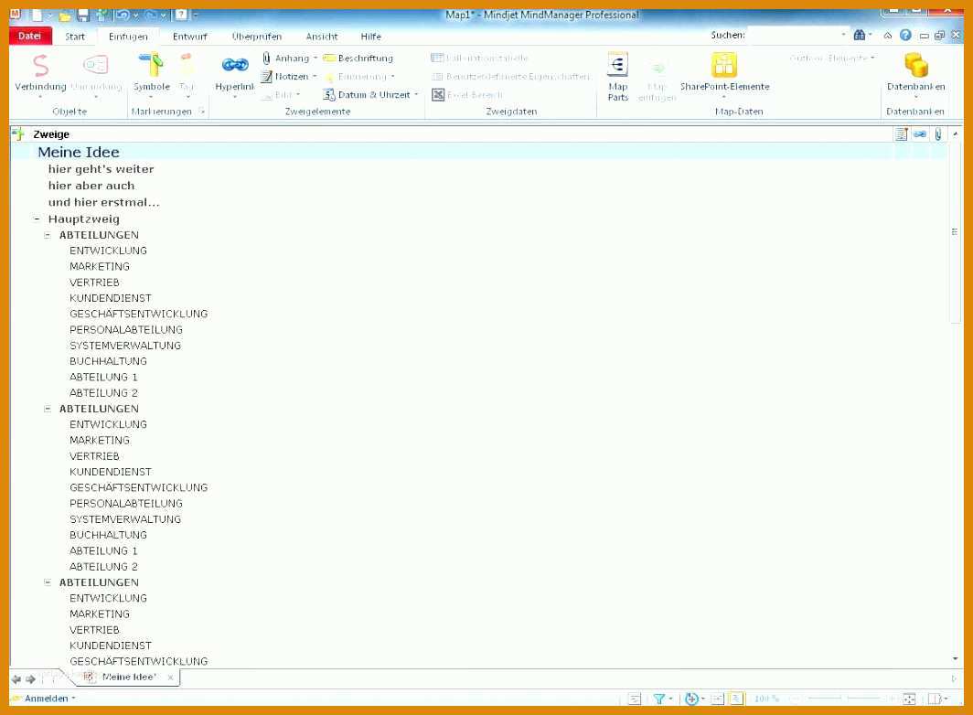Click the Undo arrow icon
This screenshot has height=715, width=973.
(x=123, y=15)
